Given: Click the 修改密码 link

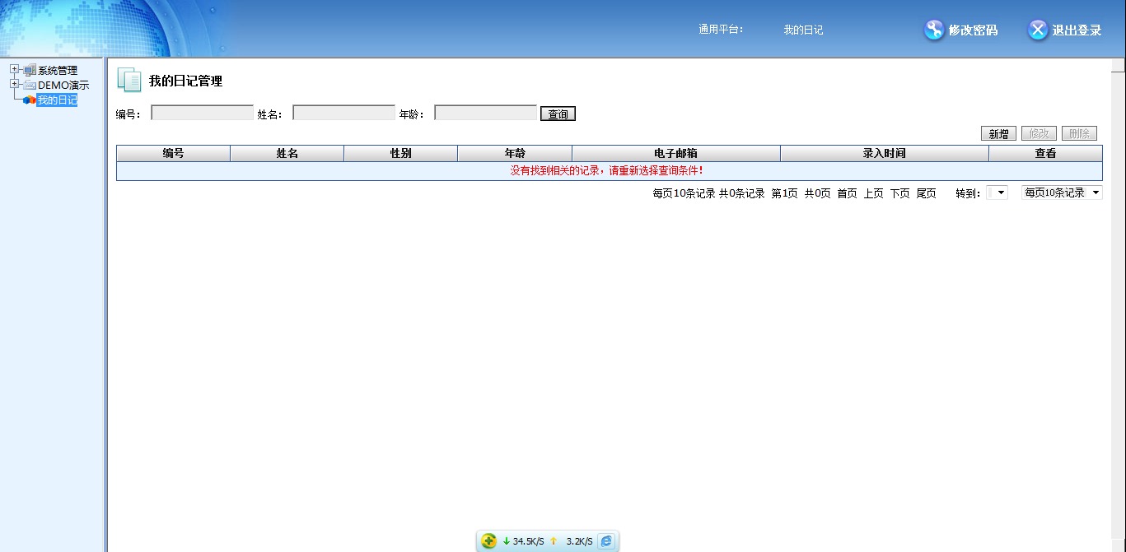Looking at the screenshot, I should tap(973, 30).
